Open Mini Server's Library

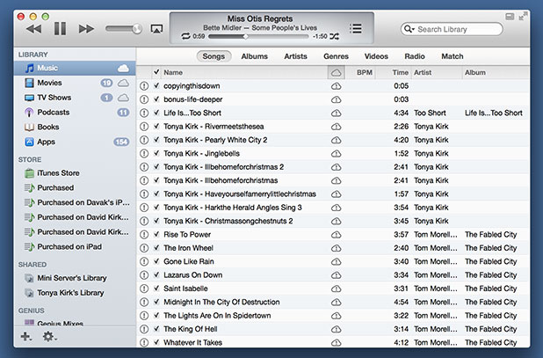click(75, 278)
